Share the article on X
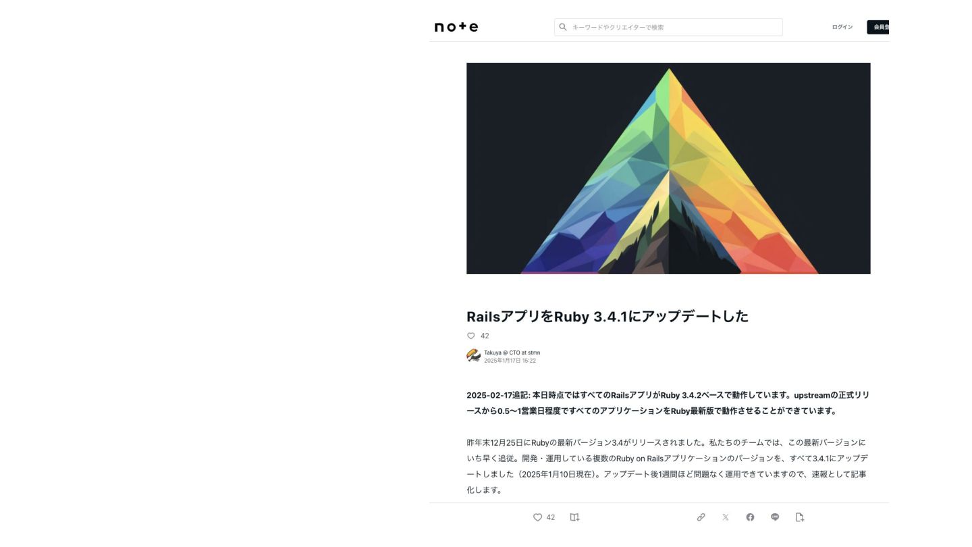 (x=726, y=517)
